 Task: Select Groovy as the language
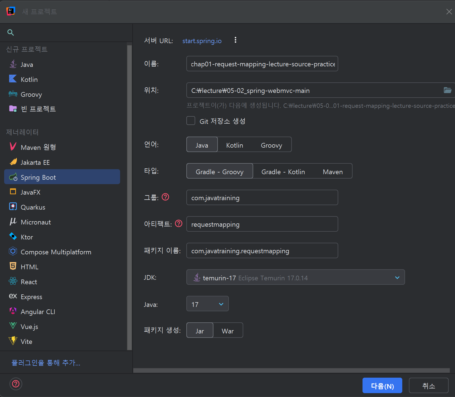click(271, 145)
